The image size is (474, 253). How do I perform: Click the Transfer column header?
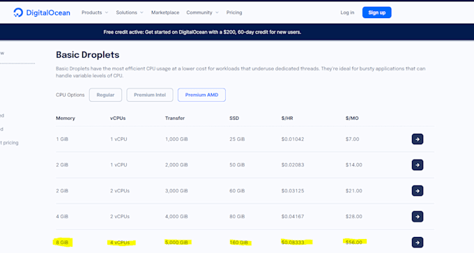click(x=175, y=118)
